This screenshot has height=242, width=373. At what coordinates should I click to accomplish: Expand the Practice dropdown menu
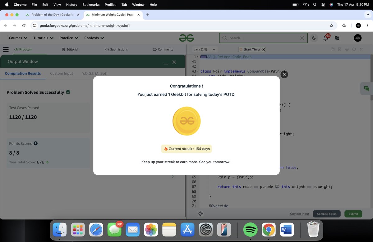[69, 38]
